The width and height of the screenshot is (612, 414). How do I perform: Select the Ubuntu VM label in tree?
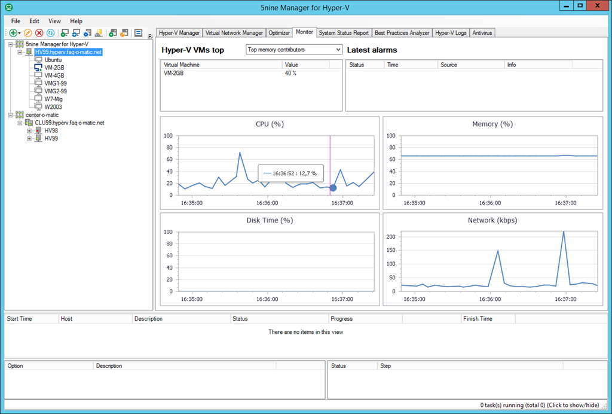click(x=53, y=60)
